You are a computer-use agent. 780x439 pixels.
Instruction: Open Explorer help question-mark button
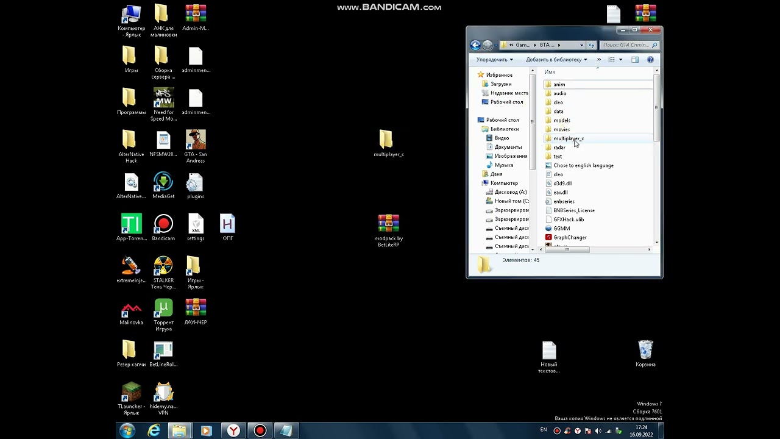point(650,60)
